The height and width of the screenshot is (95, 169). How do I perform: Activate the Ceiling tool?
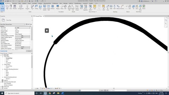coord(36,7)
